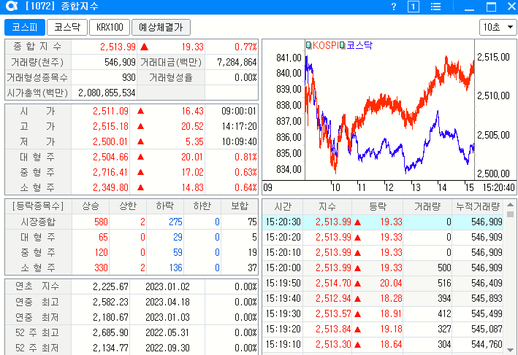Click the 시가총액 value 2,080,855,534
Image resolution: width=518 pixels, height=355 pixels.
pos(107,93)
